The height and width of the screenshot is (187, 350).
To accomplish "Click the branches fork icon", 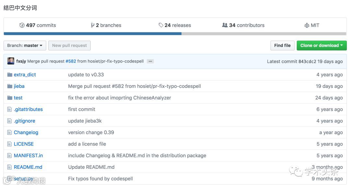I will [92, 25].
